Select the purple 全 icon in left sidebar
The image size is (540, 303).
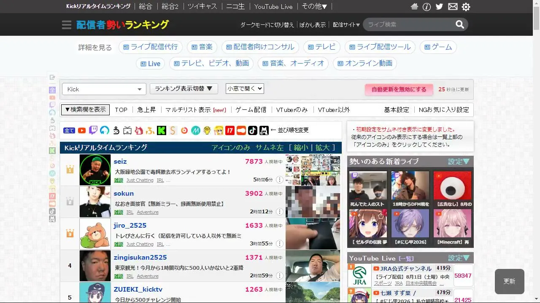(x=52, y=90)
